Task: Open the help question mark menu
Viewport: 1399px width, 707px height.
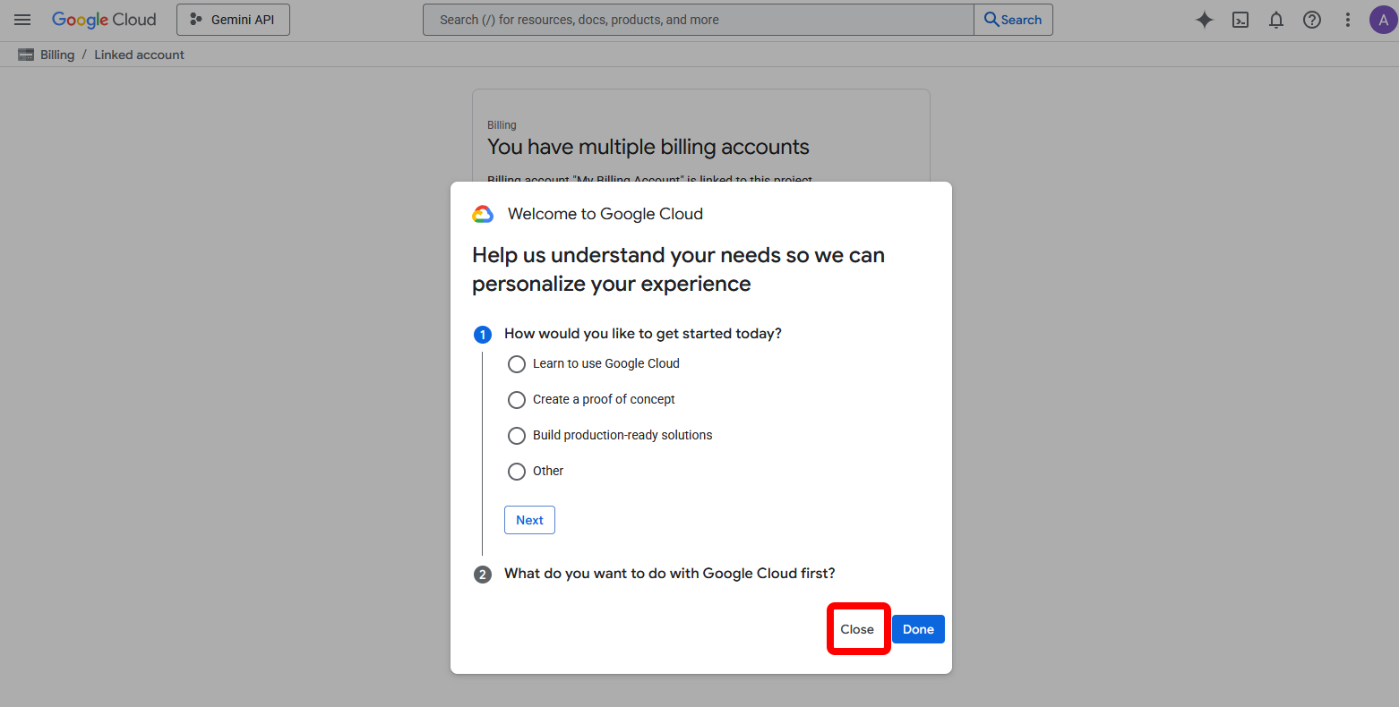Action: [x=1312, y=20]
